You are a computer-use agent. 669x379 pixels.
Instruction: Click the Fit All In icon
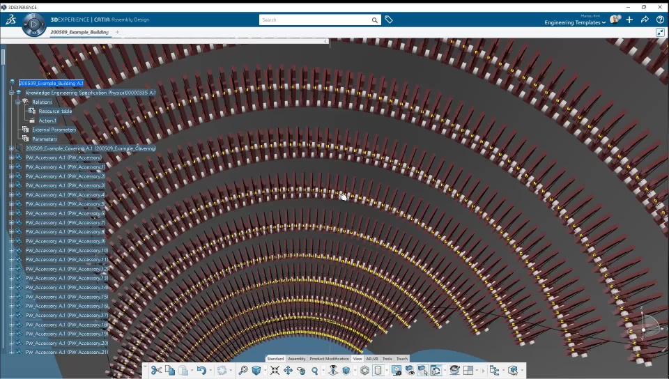pos(275,371)
